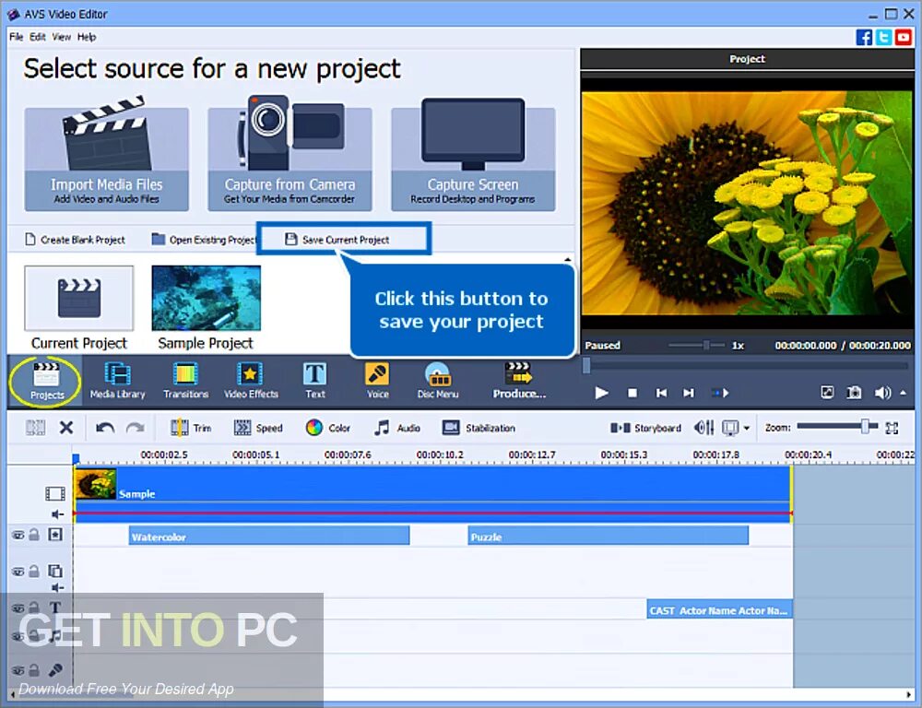Open the Speed tool
The height and width of the screenshot is (708, 922).
257,428
